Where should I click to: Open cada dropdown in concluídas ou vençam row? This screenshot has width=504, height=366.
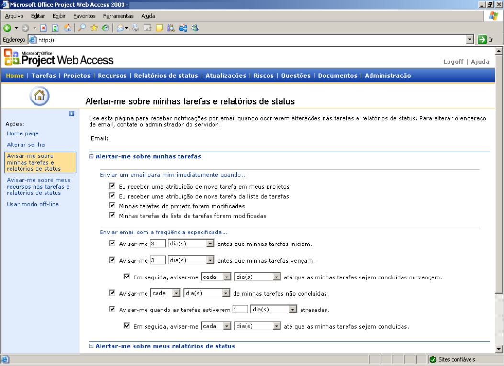tap(216, 277)
